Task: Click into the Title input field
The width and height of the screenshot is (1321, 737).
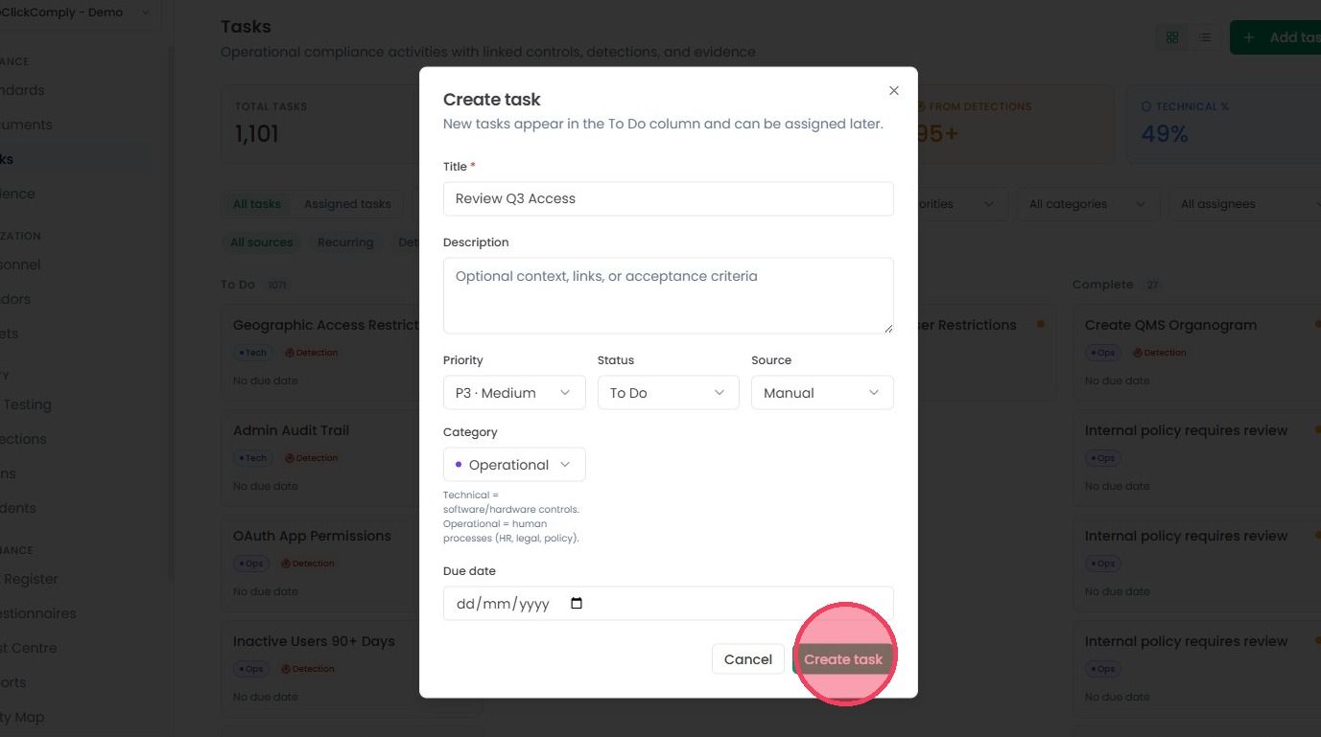Action: coord(668,198)
